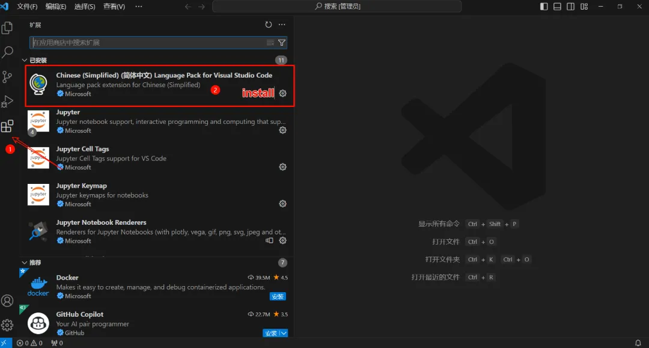Click the recommended count badge 7
Screen dimensions: 649x348
282,263
